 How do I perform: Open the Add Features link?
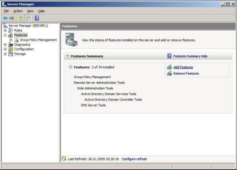click(x=183, y=67)
